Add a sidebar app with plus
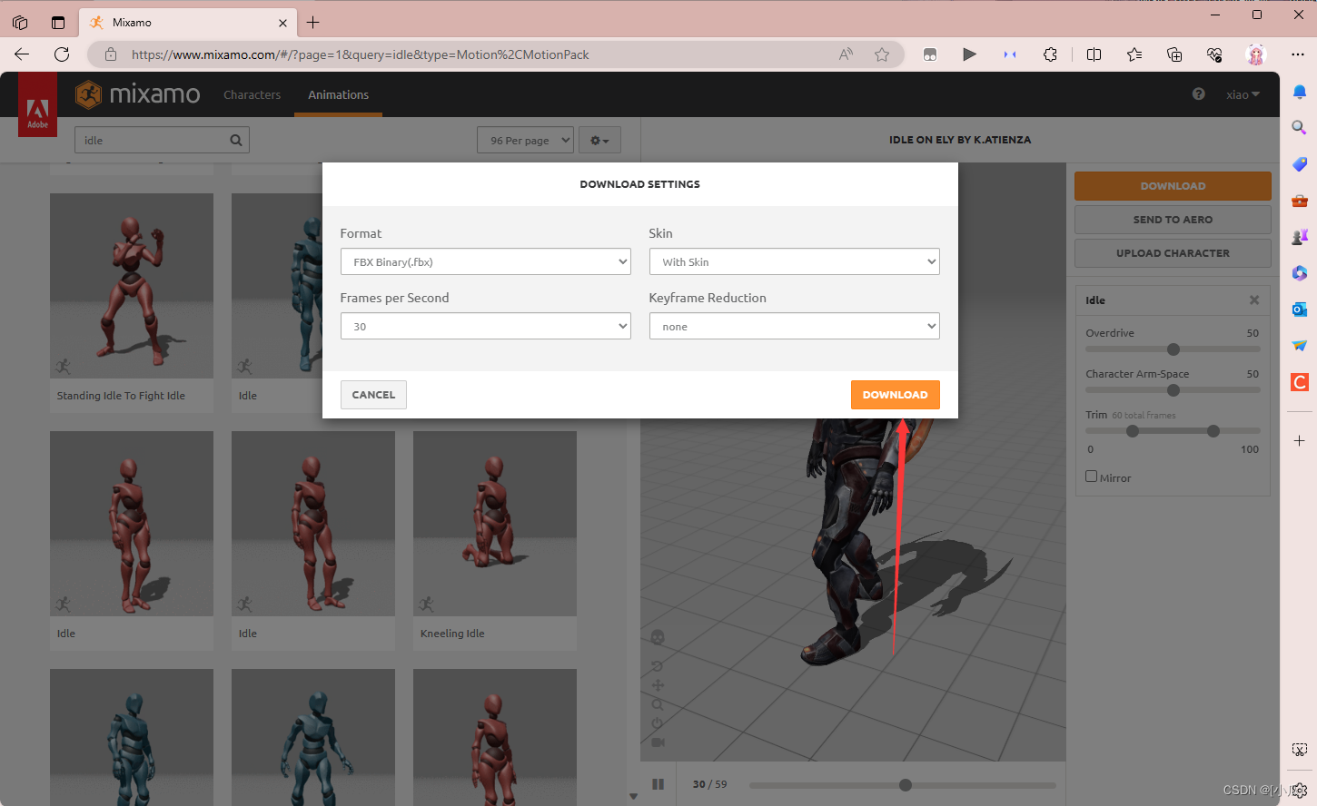The image size is (1317, 806). (1300, 440)
